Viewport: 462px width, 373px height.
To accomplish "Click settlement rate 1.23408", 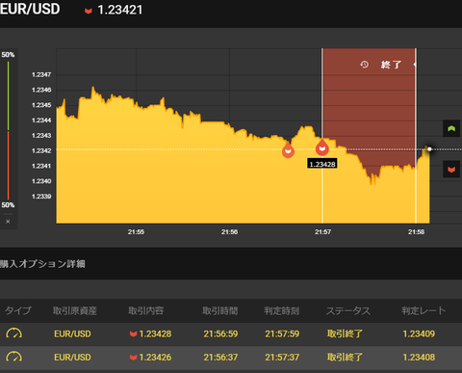I will pyautogui.click(x=419, y=358).
